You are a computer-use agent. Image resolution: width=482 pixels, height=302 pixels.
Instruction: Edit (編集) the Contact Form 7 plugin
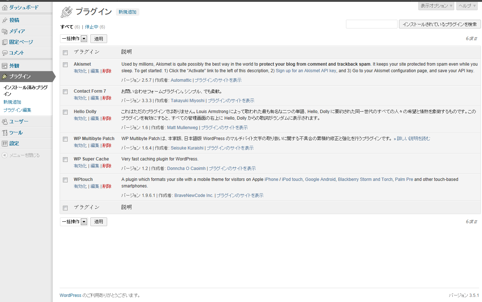click(95, 98)
